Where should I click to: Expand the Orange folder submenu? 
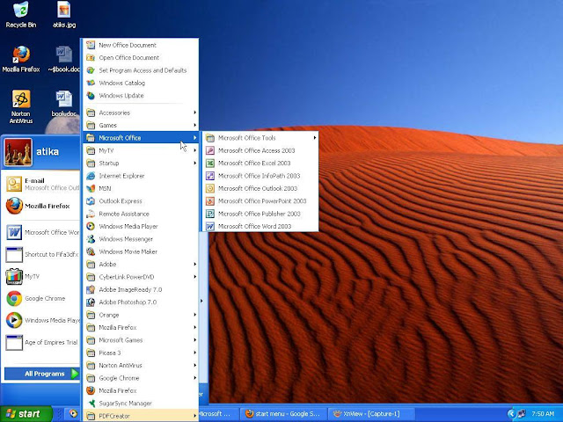(x=141, y=315)
